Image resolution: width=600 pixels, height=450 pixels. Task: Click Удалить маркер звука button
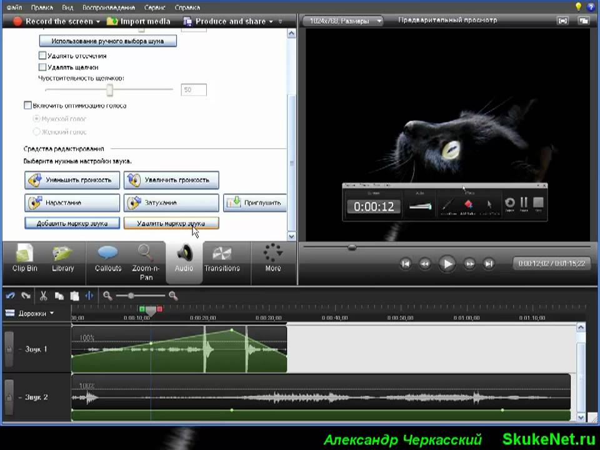click(x=171, y=223)
